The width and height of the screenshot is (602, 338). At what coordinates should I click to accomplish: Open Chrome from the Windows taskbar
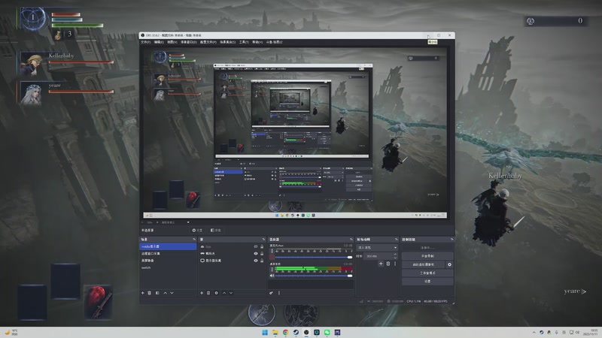click(x=286, y=332)
